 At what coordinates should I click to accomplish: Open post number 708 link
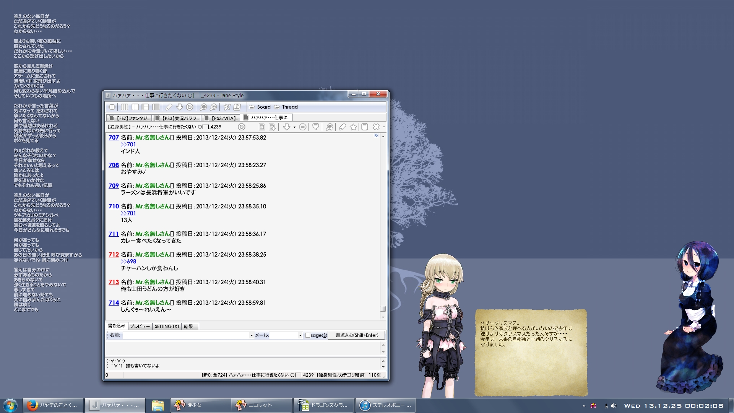114,165
